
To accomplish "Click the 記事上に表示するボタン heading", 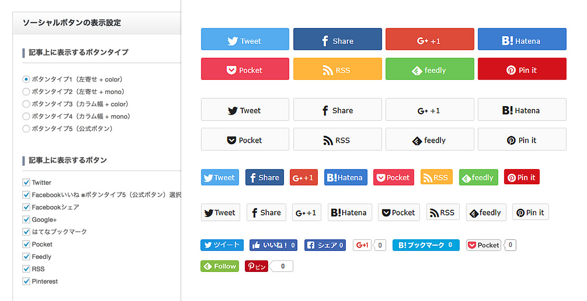I will pyautogui.click(x=68, y=161).
